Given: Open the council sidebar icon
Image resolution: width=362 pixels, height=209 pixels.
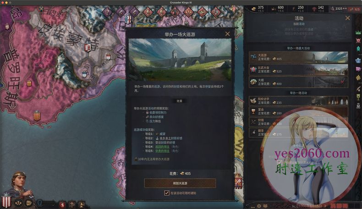Looking at the screenshot, I should (x=358, y=60).
